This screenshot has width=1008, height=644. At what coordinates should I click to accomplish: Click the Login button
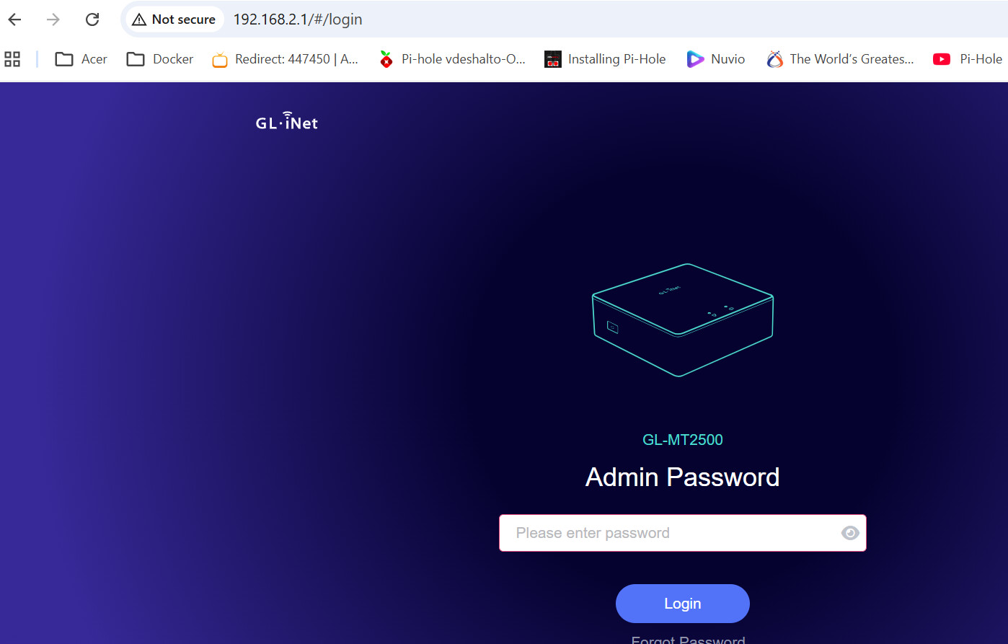tap(682, 604)
